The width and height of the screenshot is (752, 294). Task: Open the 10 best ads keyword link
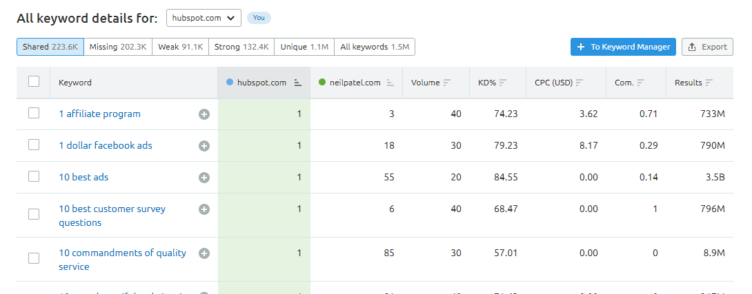pyautogui.click(x=83, y=177)
